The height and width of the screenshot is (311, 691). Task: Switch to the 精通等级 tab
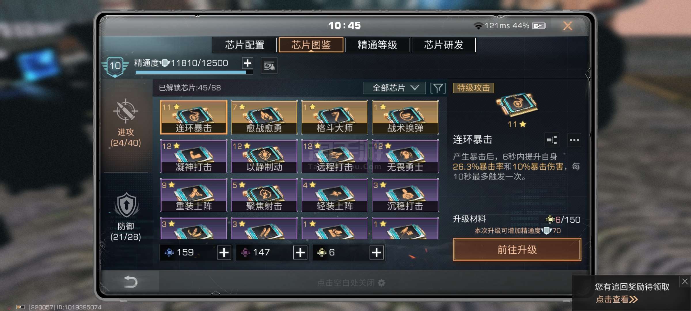[x=377, y=45]
